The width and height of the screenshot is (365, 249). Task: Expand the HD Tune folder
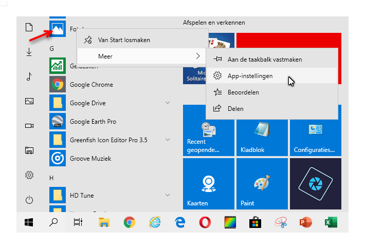click(x=168, y=196)
